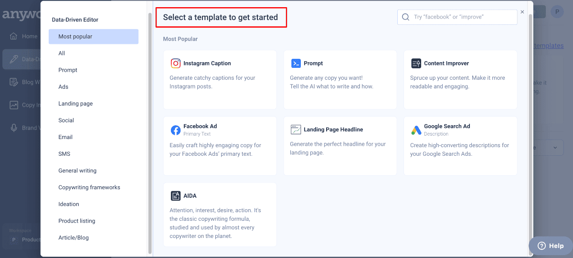
Task: Choose Copywriting frameworks category
Action: [89, 187]
